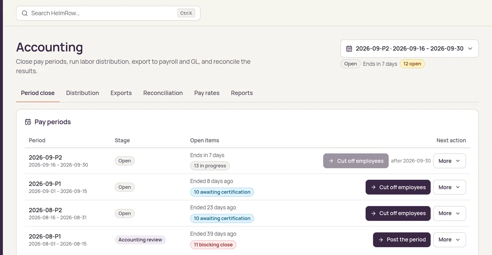Focus the Search HelmRow input field
The height and width of the screenshot is (255, 492).
pyautogui.click(x=108, y=13)
